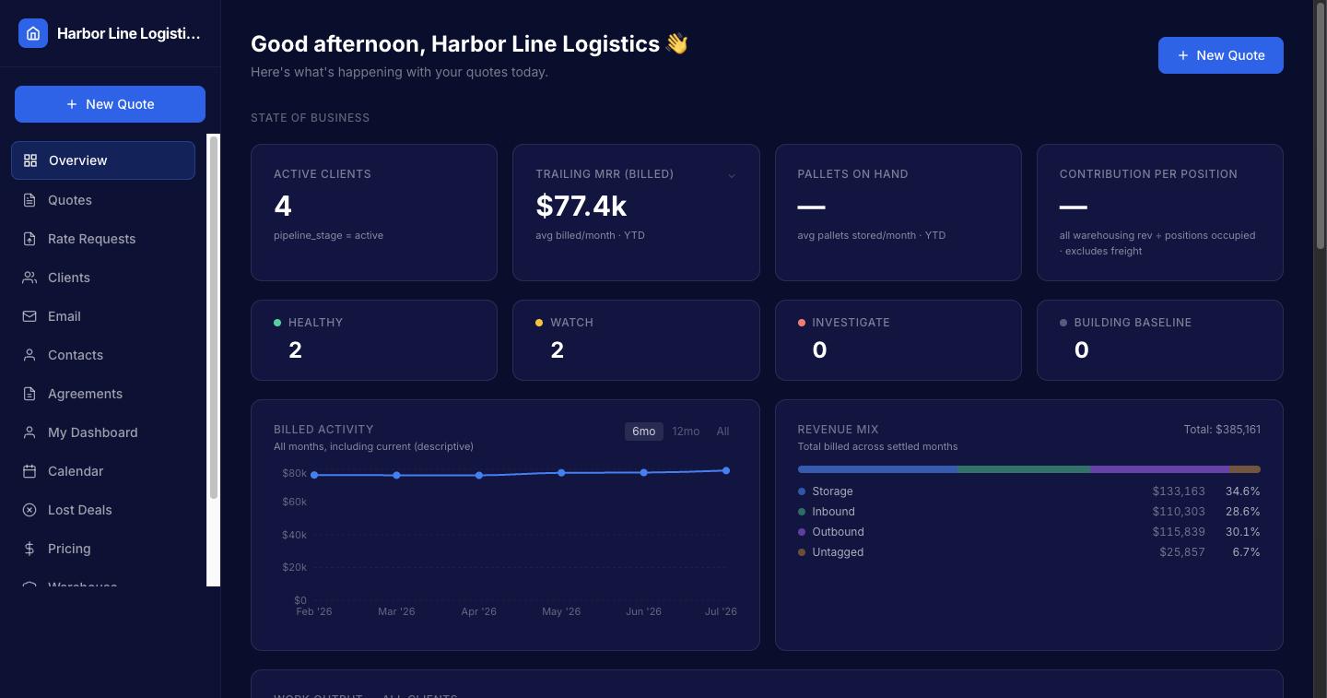The height and width of the screenshot is (698, 1327).
Task: Click the Calendar icon in sidebar
Action: pyautogui.click(x=29, y=471)
